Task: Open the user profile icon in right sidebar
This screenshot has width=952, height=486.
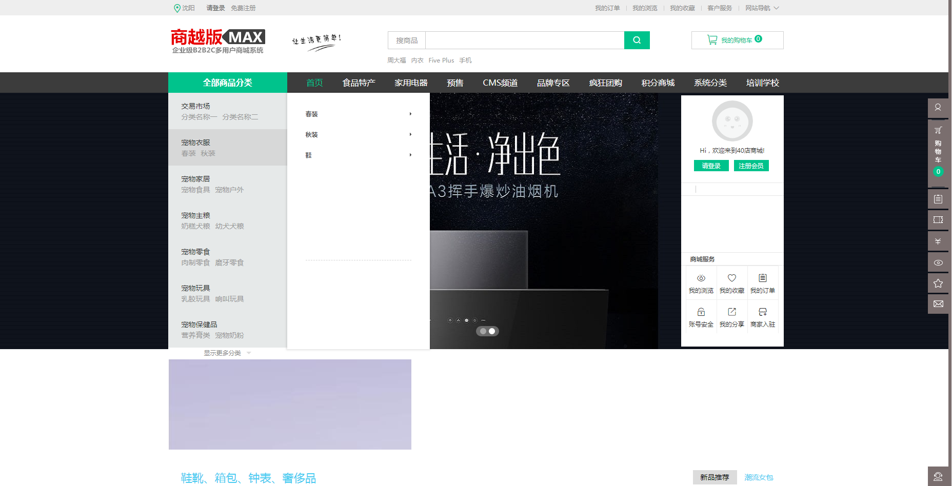Action: [x=938, y=108]
